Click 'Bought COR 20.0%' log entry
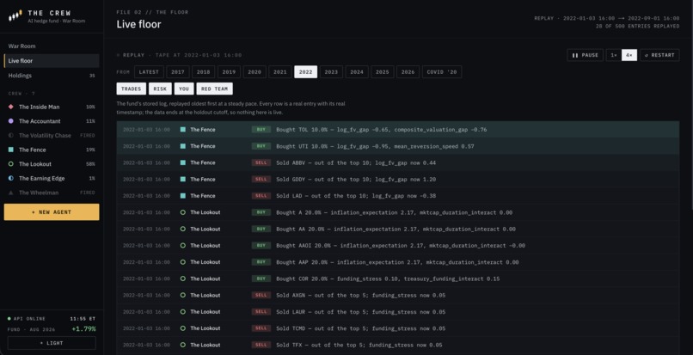Viewport: 693px width, 355px height. (398, 278)
